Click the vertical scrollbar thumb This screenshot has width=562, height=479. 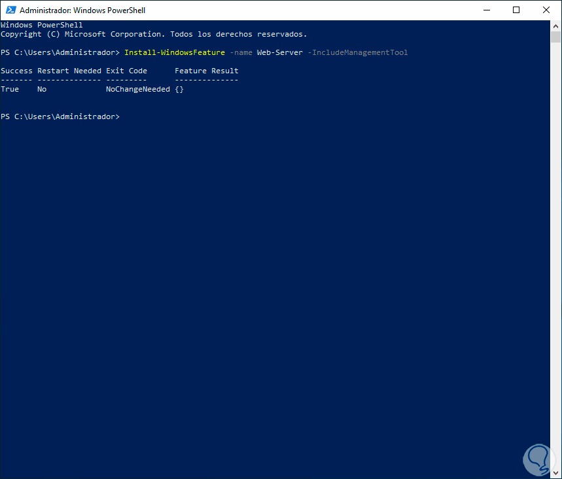click(x=555, y=37)
